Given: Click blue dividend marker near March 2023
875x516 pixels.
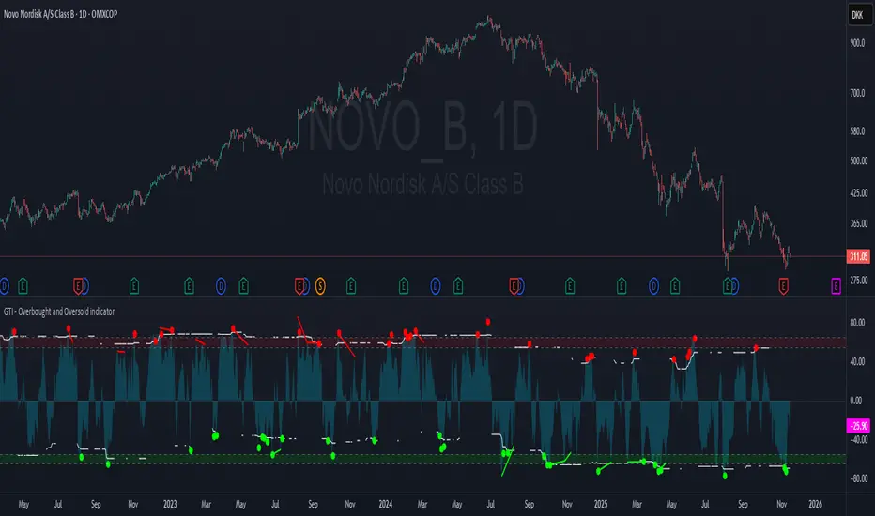Looking at the screenshot, I should (x=221, y=287).
